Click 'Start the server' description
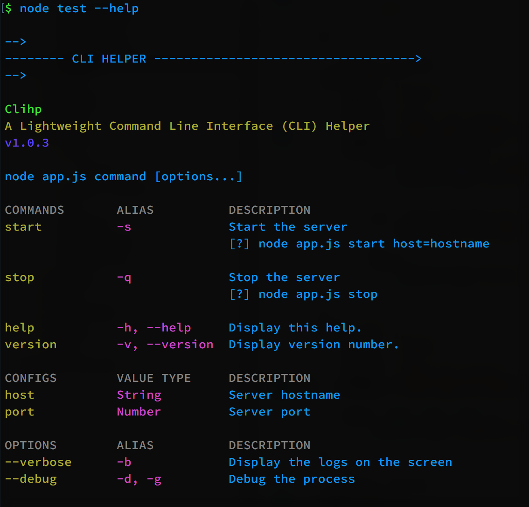 [288, 227]
